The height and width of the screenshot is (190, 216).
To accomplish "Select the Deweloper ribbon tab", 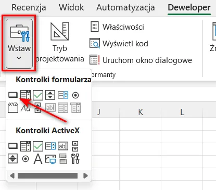I will 189,7.
